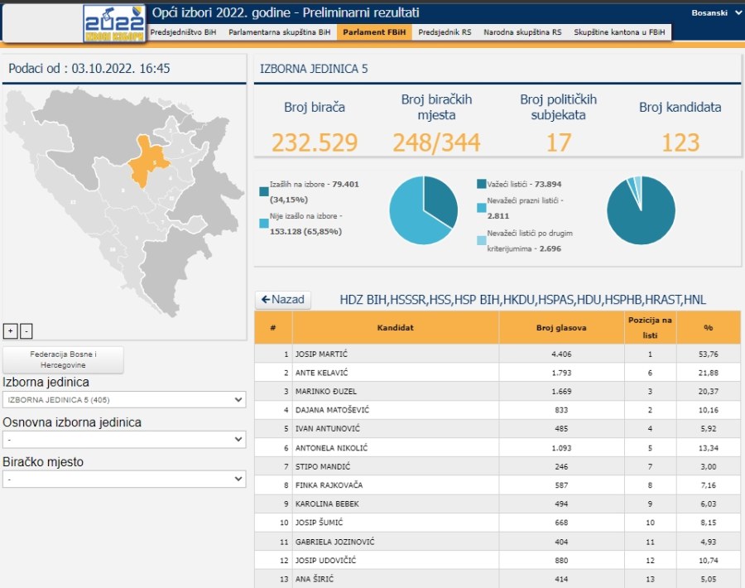This screenshot has width=745, height=588.
Task: Expand the Biračko mjesto dropdown
Action: tap(124, 480)
